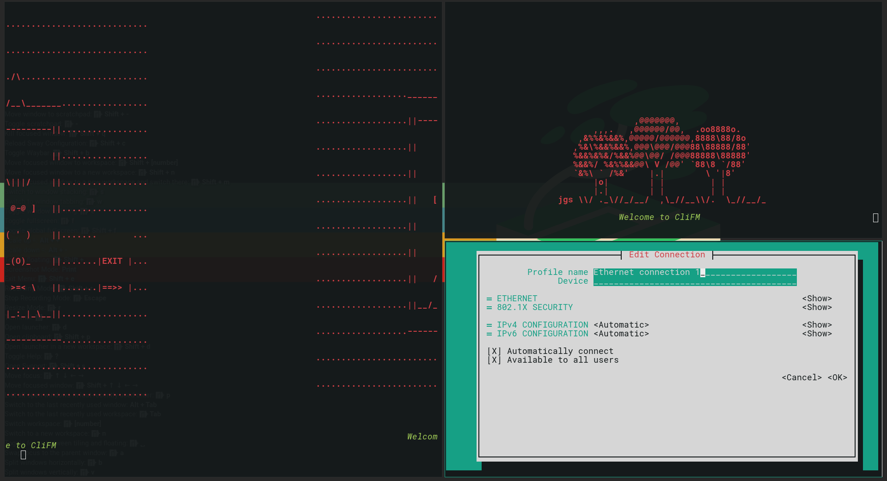Click the Edit Connection dialog title
This screenshot has height=481, width=887.
pyautogui.click(x=667, y=255)
